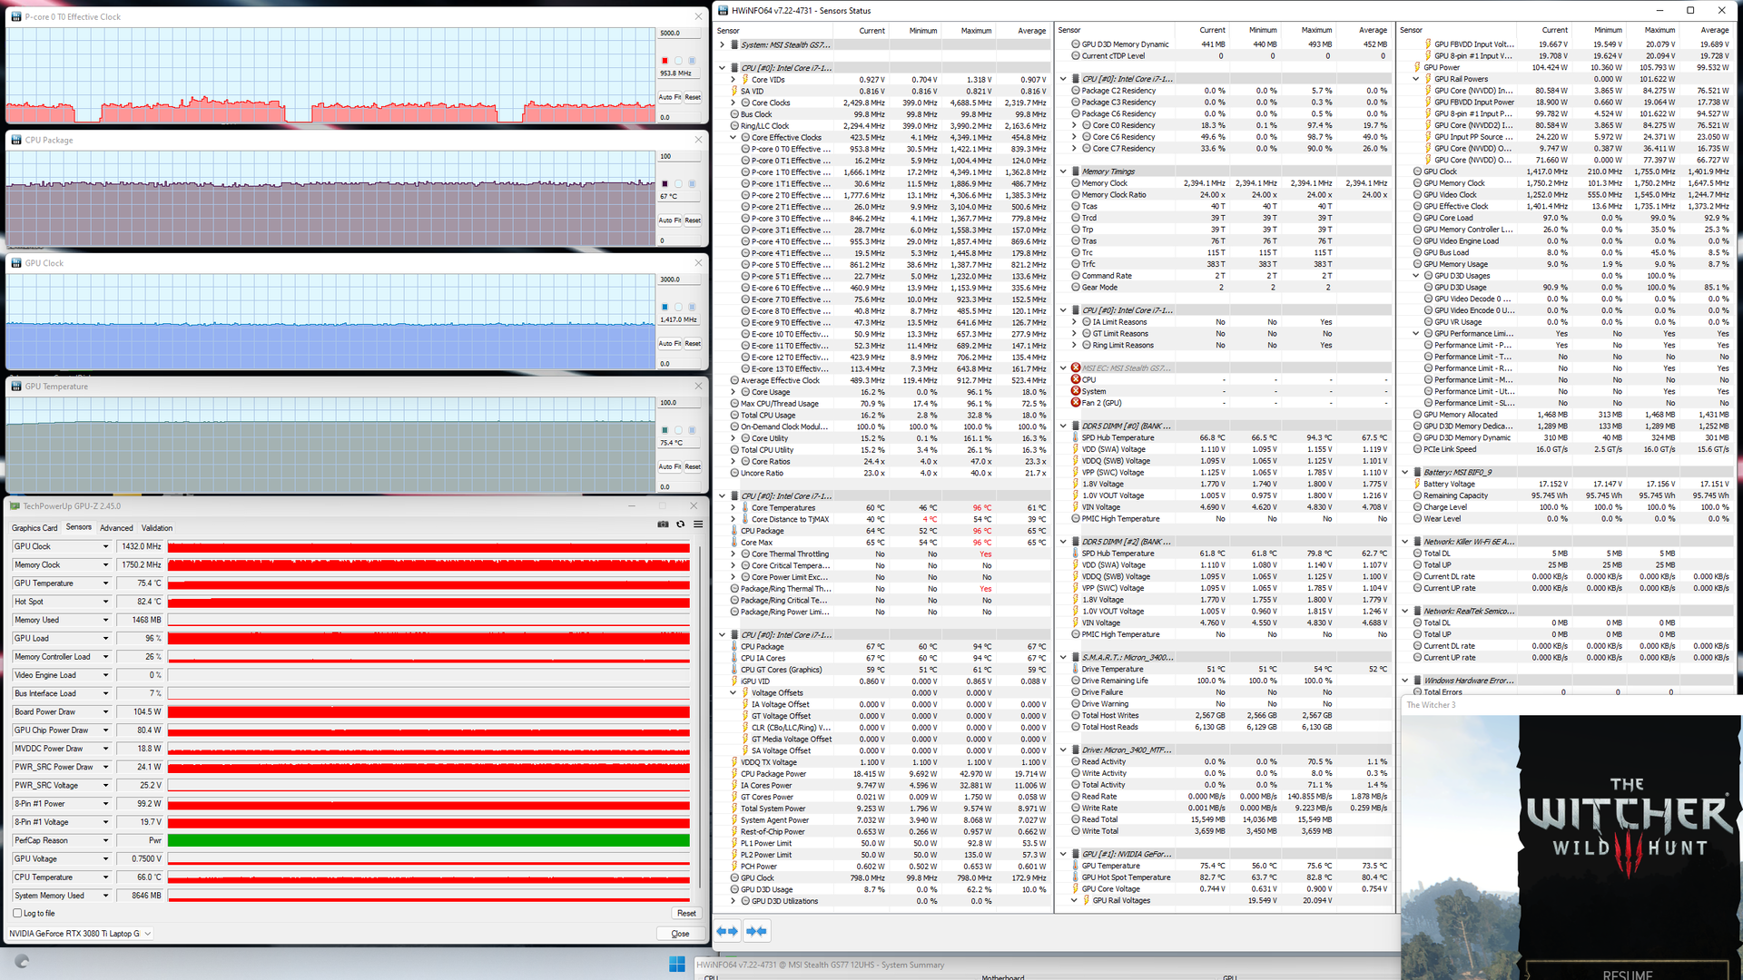This screenshot has height=980, width=1743.
Task: Switch to Graphics Card tab in GPU-Z
Action: click(x=34, y=528)
